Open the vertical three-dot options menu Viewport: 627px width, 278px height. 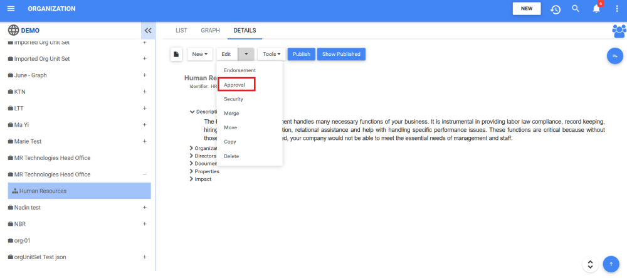click(616, 9)
